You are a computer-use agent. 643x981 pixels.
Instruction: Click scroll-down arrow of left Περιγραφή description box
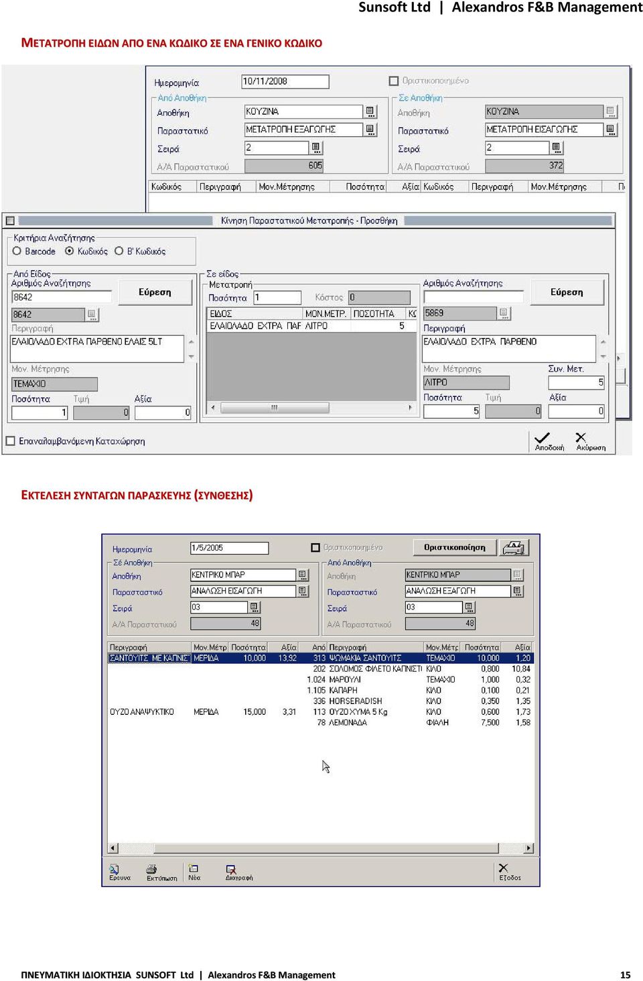tap(192, 357)
